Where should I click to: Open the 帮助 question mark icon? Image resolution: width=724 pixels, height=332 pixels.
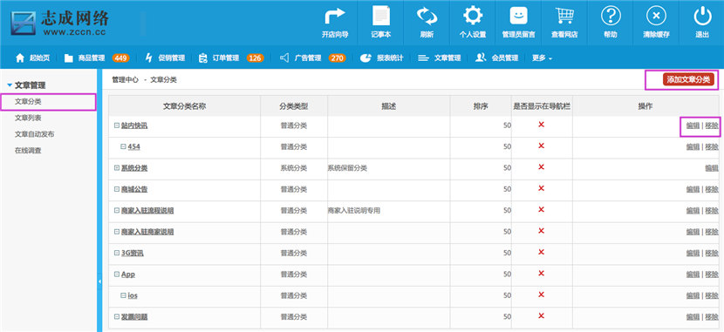click(611, 16)
